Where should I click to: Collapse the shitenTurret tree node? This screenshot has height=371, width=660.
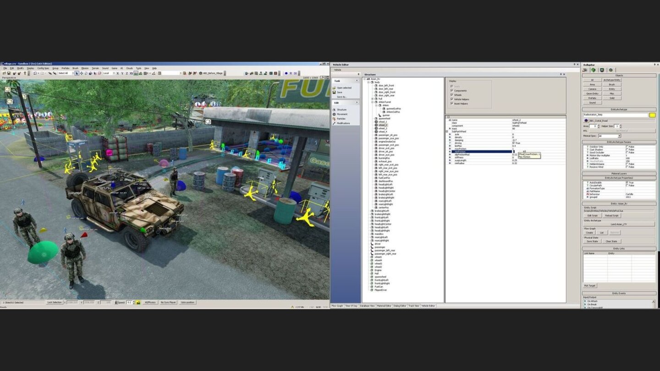(372, 102)
